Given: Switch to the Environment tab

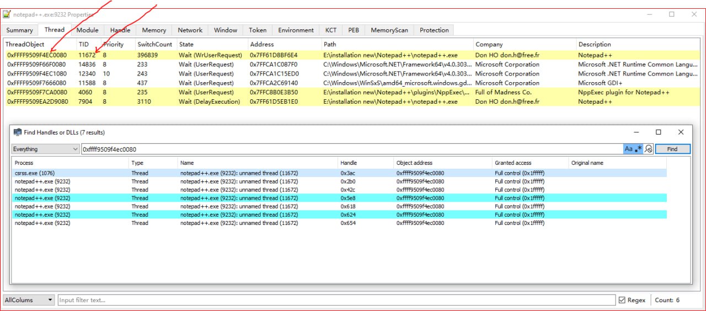Looking at the screenshot, I should click(x=296, y=30).
